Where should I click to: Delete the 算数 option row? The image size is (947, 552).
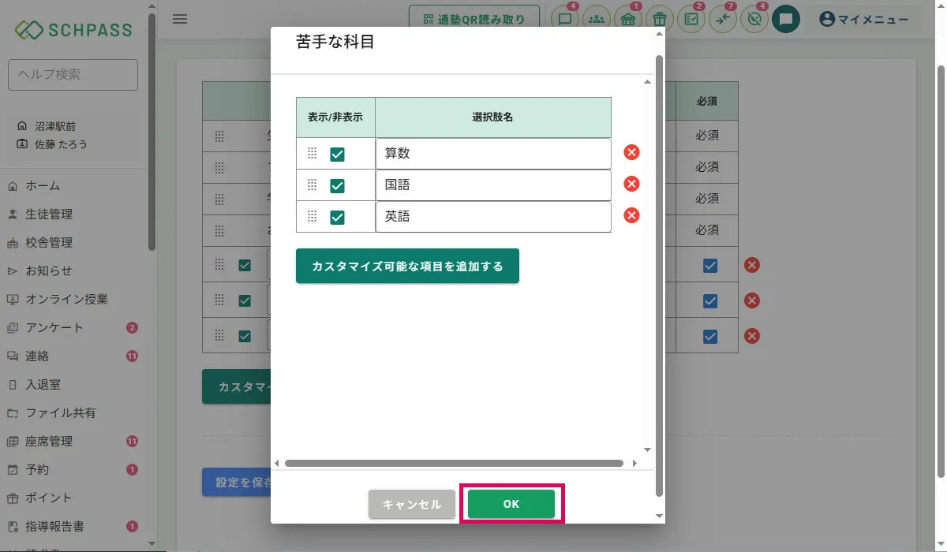(631, 153)
